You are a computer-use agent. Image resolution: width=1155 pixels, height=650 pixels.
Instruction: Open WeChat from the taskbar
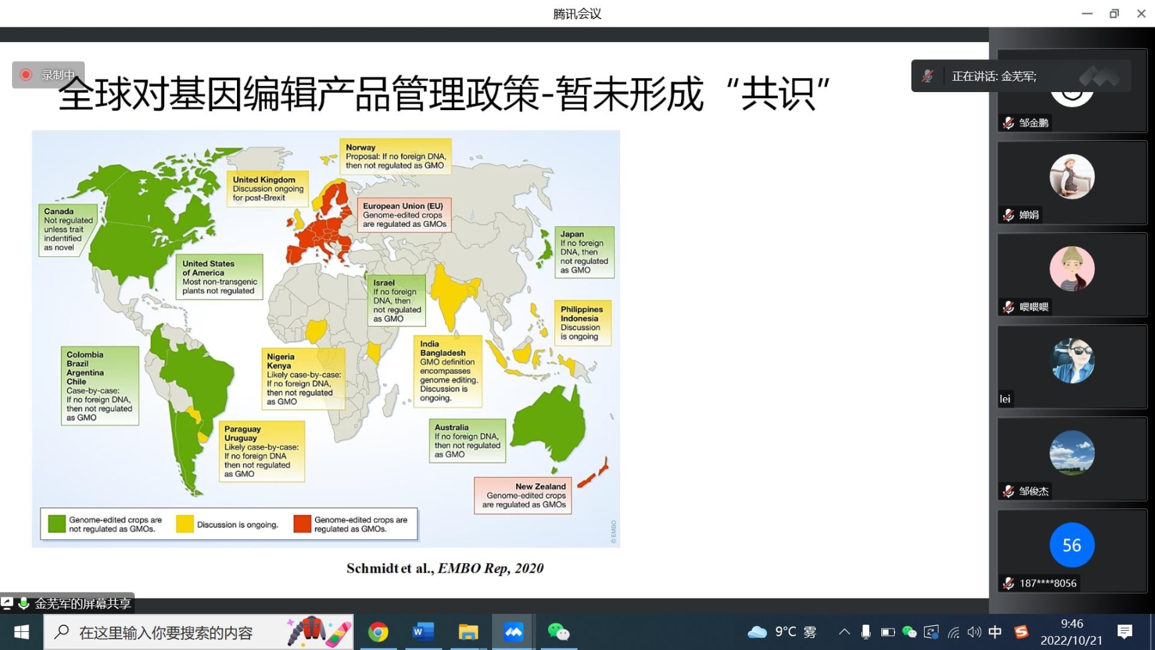(558, 632)
